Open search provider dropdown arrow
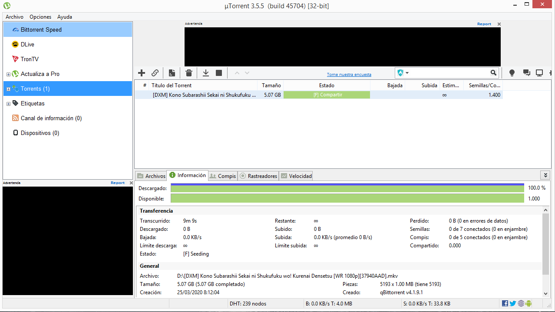Image resolution: width=555 pixels, height=312 pixels. point(407,73)
